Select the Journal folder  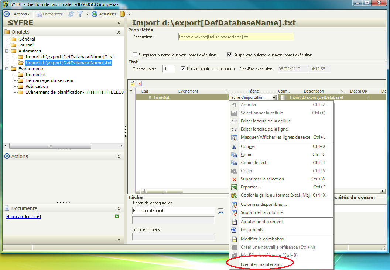pos(26,45)
